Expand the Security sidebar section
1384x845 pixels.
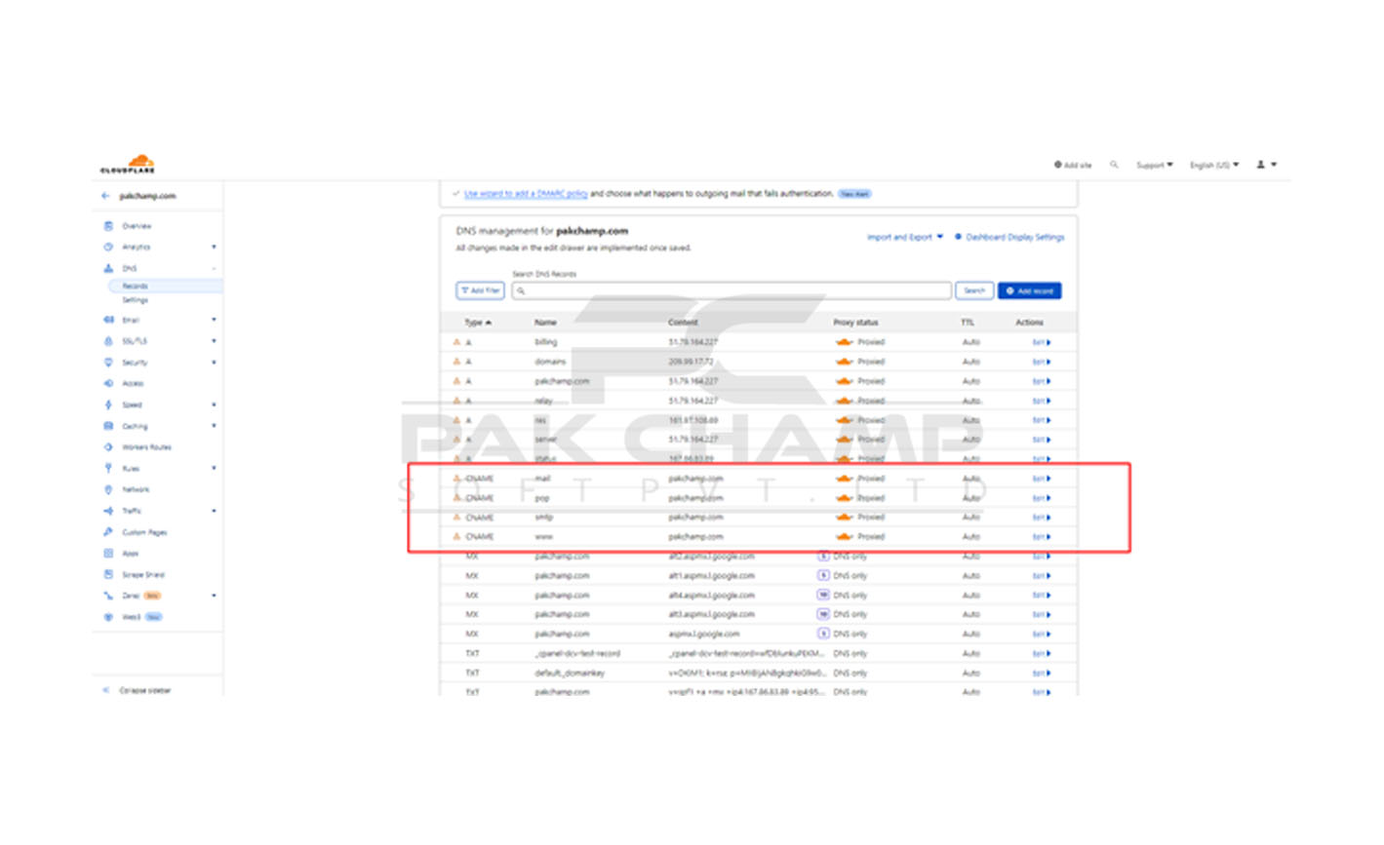[x=214, y=363]
